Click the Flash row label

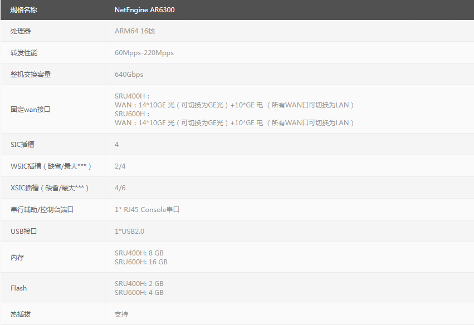click(x=18, y=288)
